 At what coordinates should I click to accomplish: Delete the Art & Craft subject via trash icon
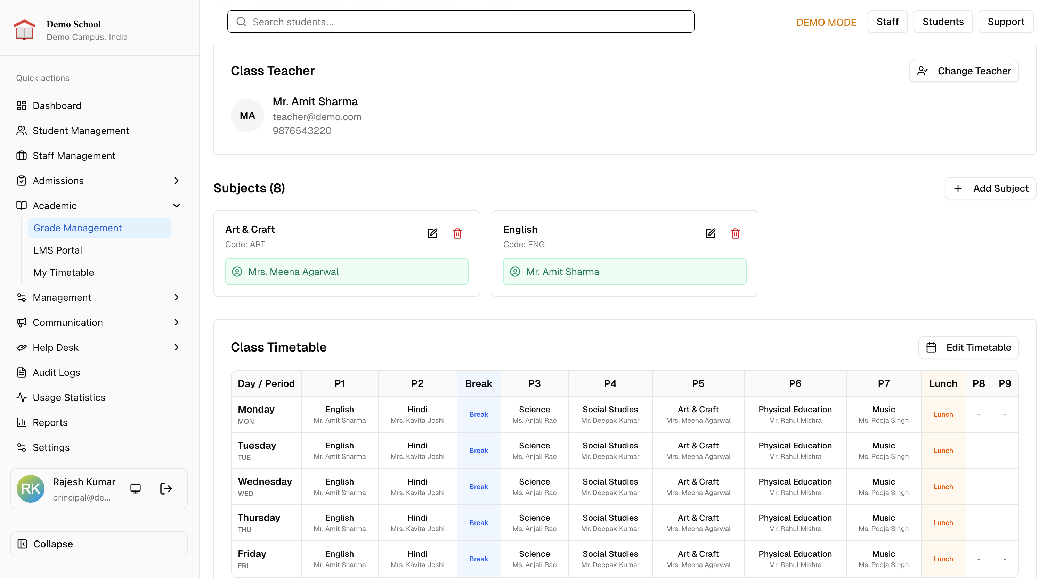(457, 233)
